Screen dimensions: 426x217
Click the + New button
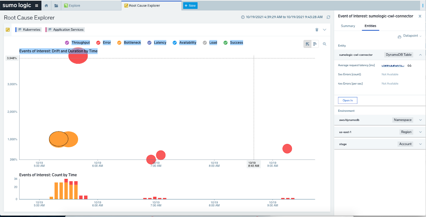click(190, 6)
